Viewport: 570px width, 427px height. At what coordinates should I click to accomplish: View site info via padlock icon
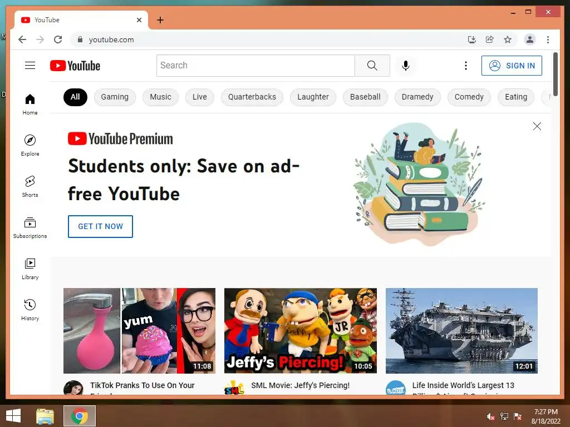80,39
